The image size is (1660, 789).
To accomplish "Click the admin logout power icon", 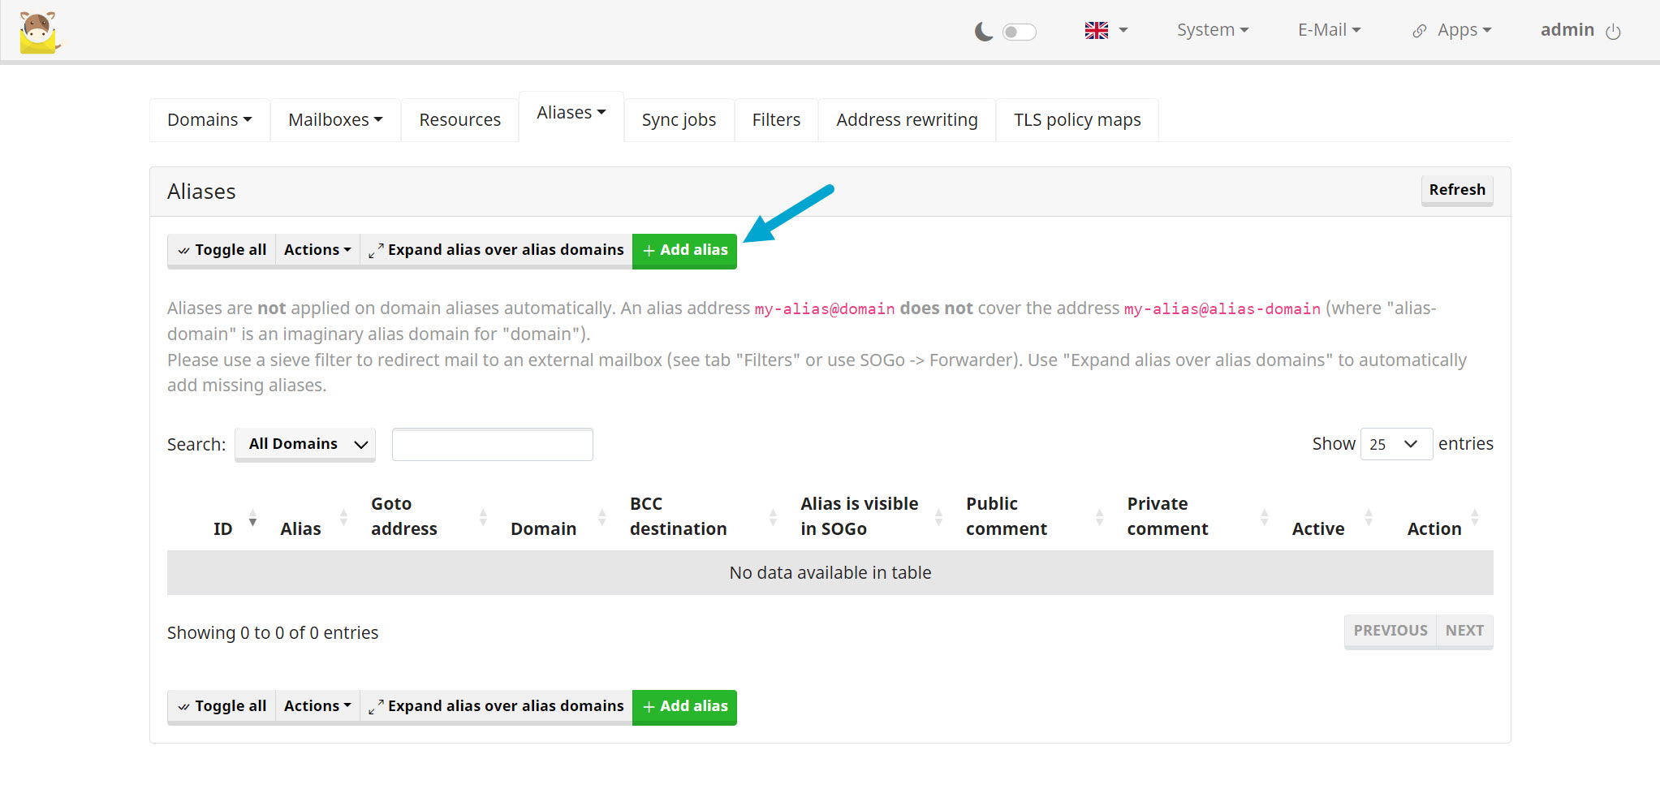I will pyautogui.click(x=1613, y=32).
